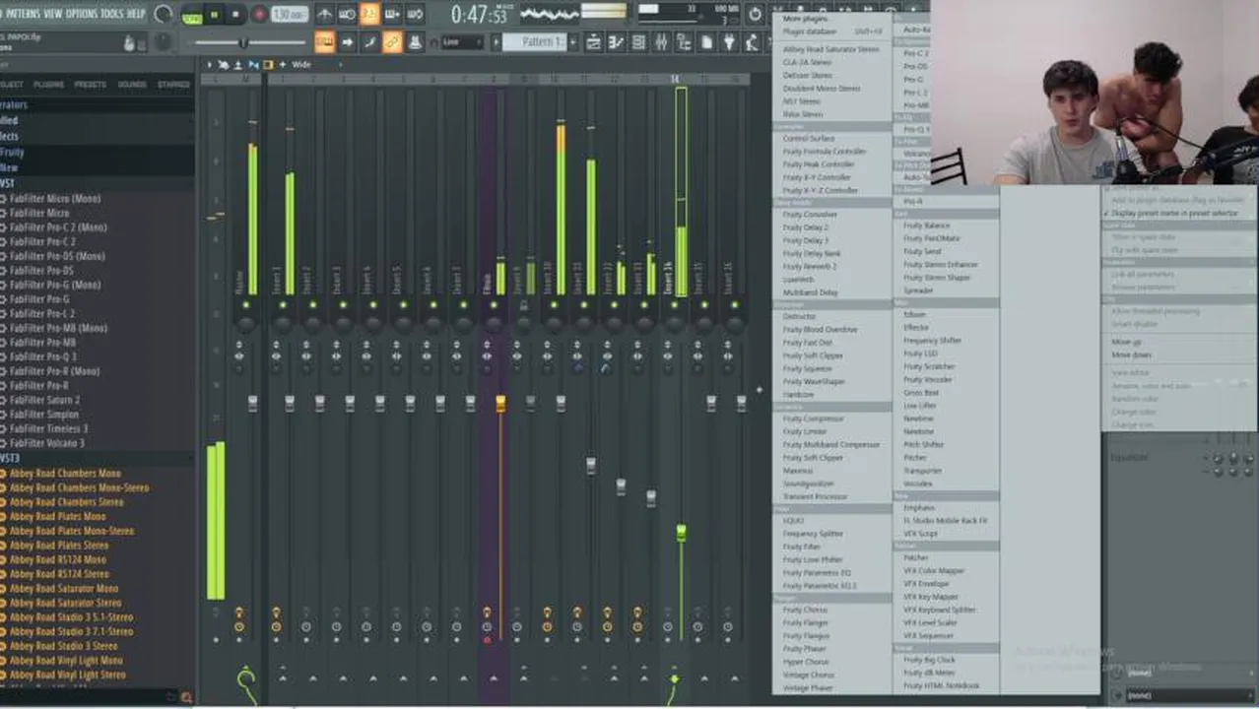Select FabFilter Timeless 3 in the browser
The image size is (1259, 709).
(x=48, y=428)
